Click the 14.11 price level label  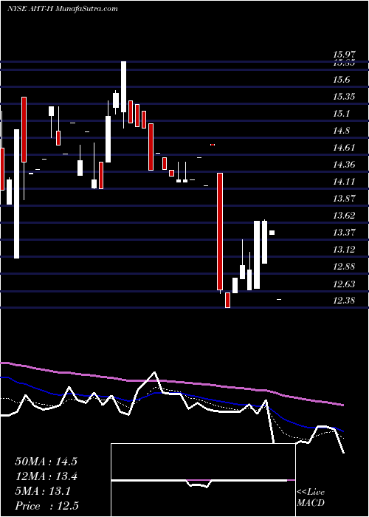coord(344,182)
